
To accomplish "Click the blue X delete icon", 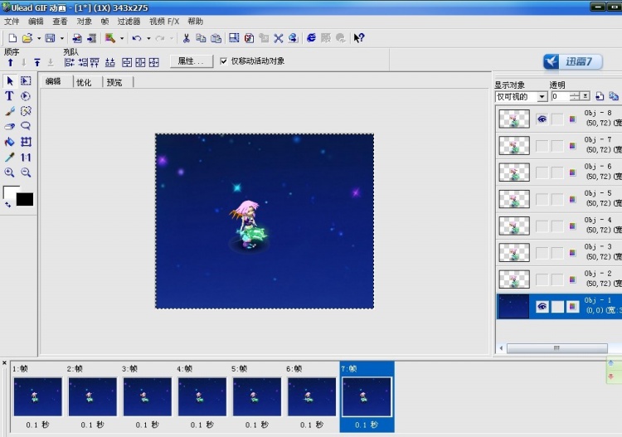I will click(x=279, y=38).
